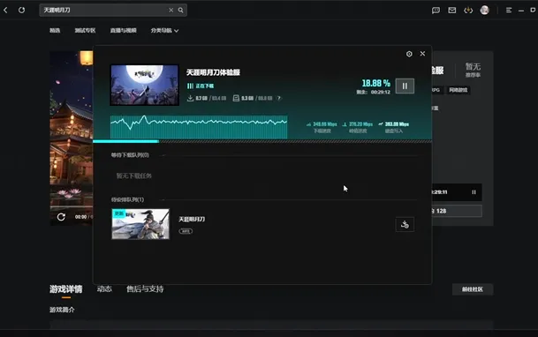
Task: Open the hamburger menu icon top right
Action: (x=509, y=11)
